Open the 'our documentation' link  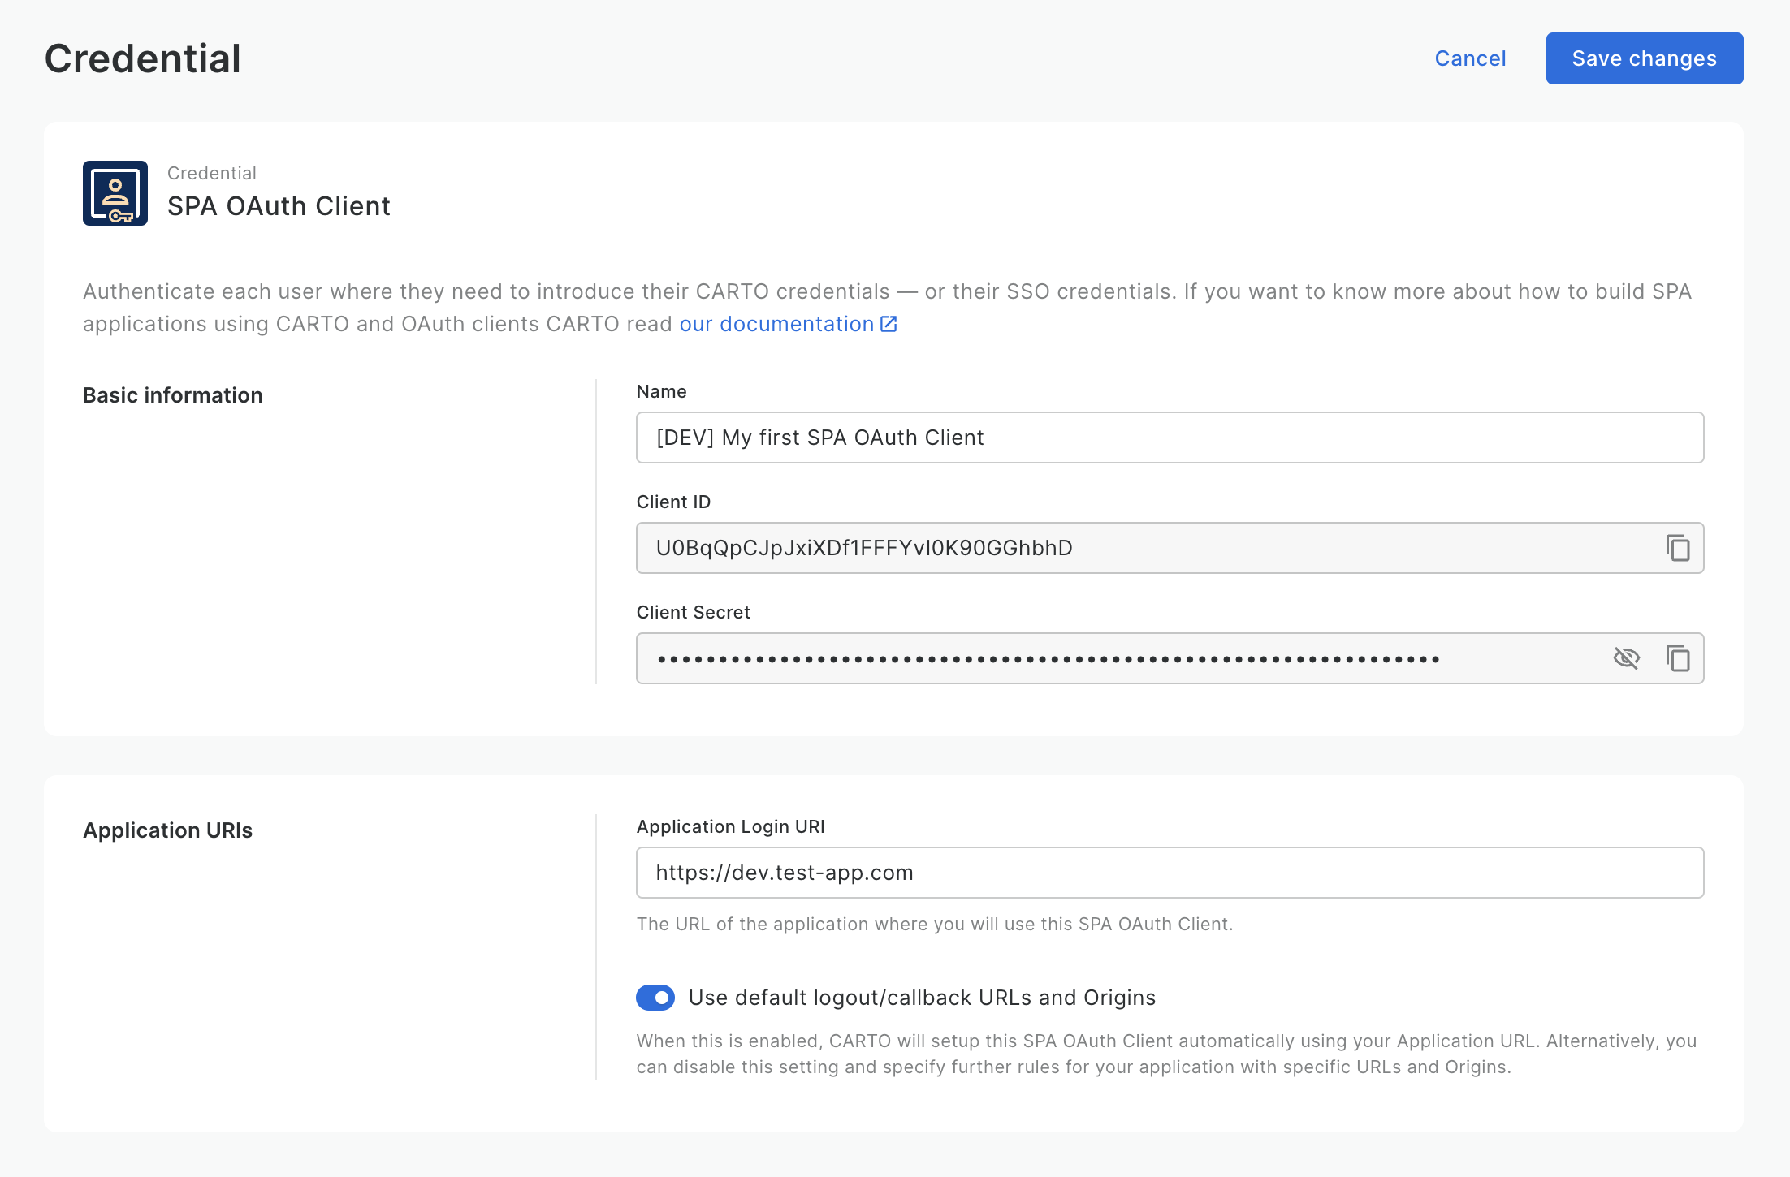click(776, 324)
